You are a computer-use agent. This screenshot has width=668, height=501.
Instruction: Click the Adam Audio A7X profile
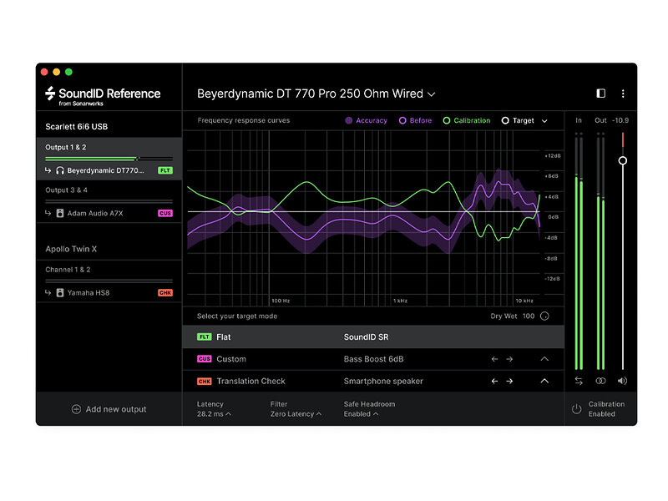pos(95,213)
